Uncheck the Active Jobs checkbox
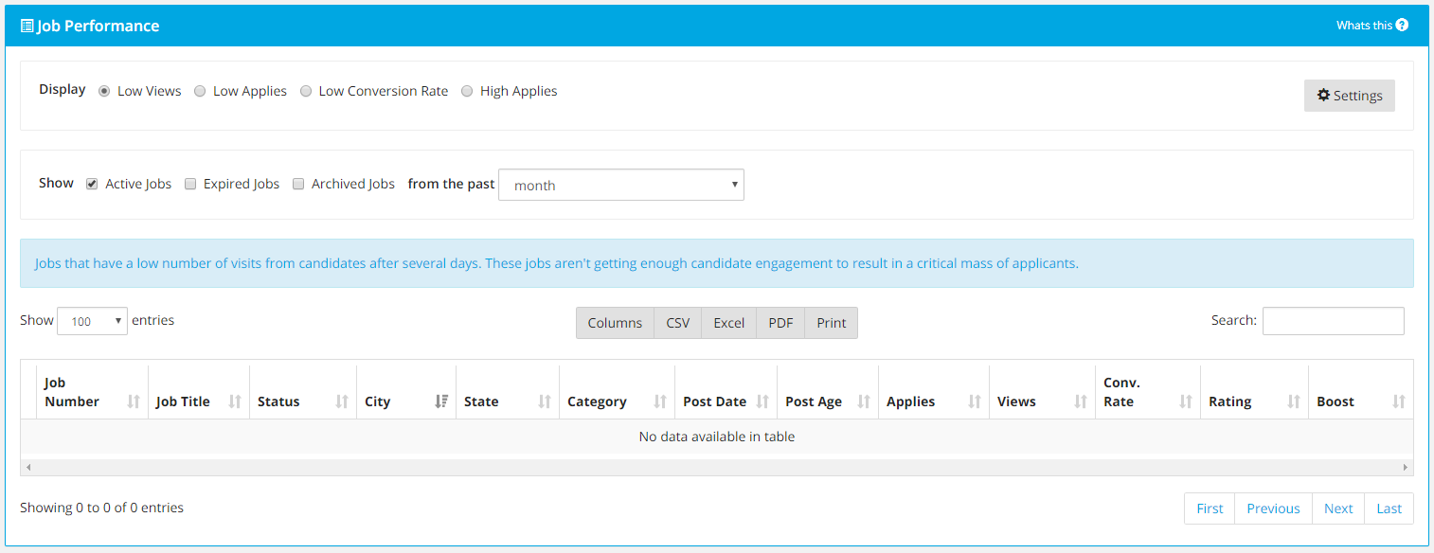Screen dimensions: 1434x553 point(92,184)
